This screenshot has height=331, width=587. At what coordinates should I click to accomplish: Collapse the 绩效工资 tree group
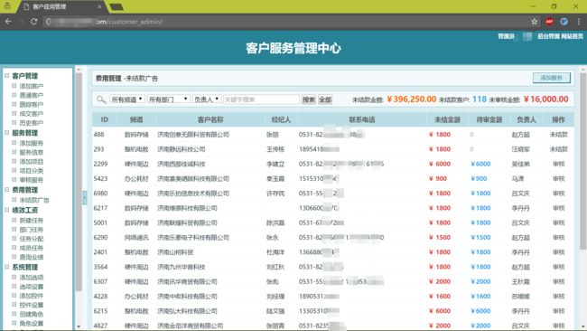point(6,210)
